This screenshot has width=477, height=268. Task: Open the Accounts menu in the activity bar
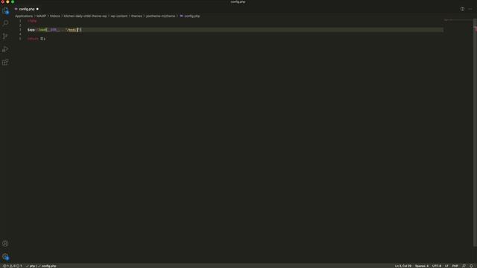point(5,243)
